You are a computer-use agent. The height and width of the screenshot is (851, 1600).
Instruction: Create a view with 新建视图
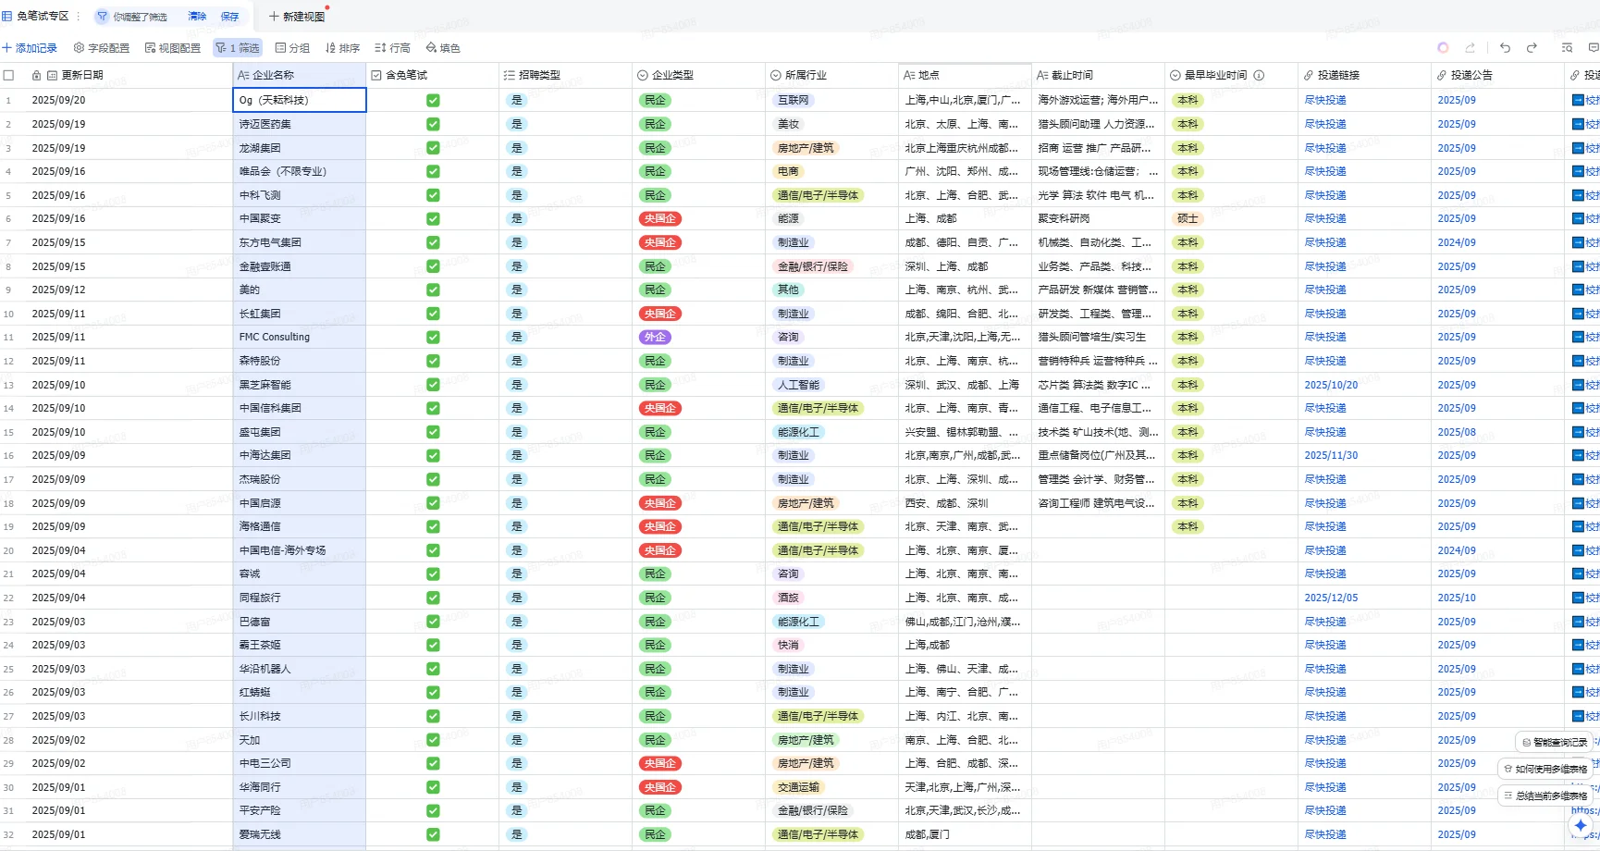coord(297,17)
